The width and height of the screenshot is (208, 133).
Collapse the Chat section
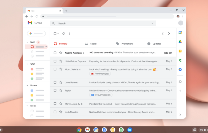(x=27, y=64)
